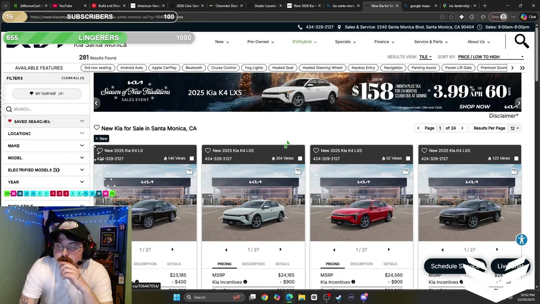Image resolution: width=540 pixels, height=304 pixels.
Task: Click Clear All (1) filters link
Action: click(x=73, y=78)
